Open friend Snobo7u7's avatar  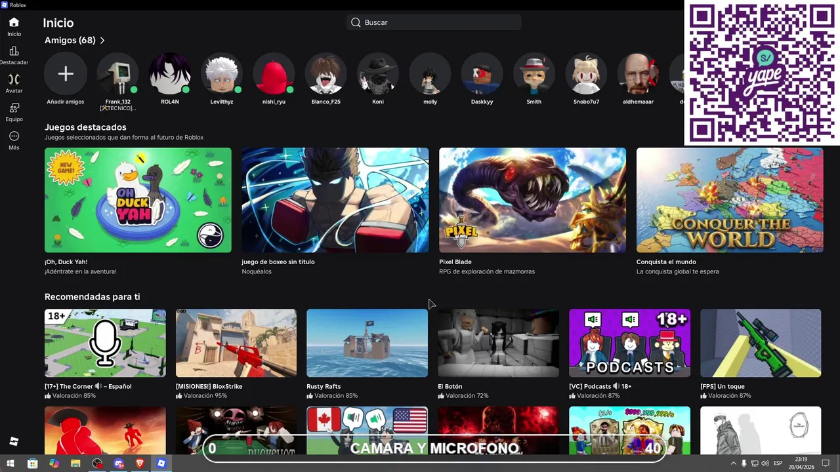(x=586, y=74)
